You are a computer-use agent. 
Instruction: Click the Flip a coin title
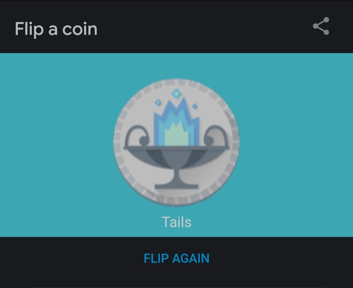[x=56, y=29]
